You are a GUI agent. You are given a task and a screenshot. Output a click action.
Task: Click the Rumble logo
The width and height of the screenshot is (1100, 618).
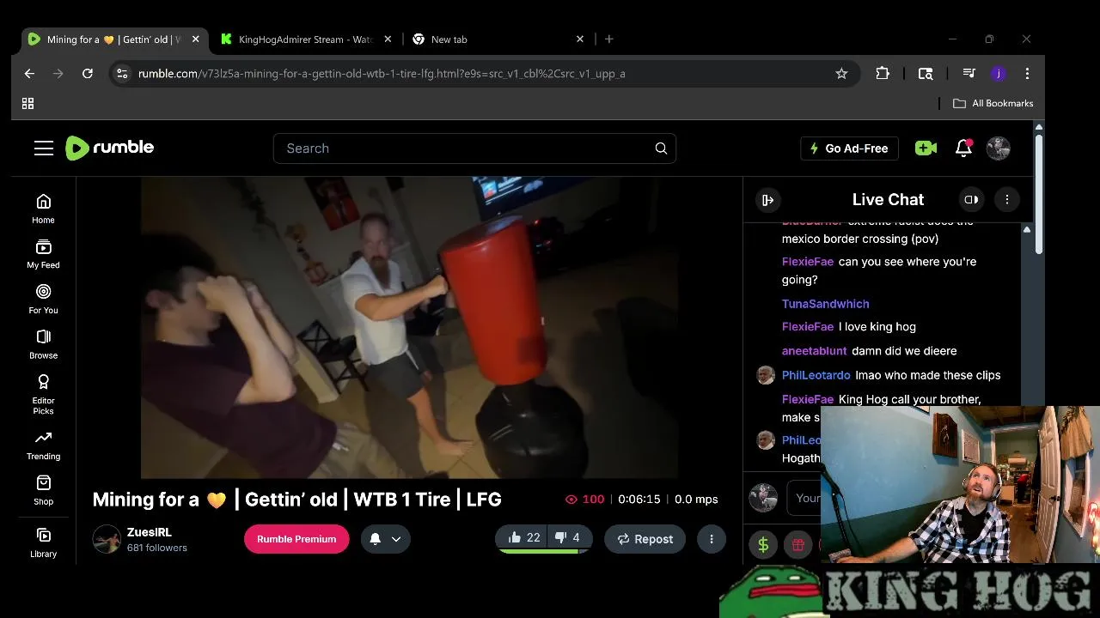[110, 148]
